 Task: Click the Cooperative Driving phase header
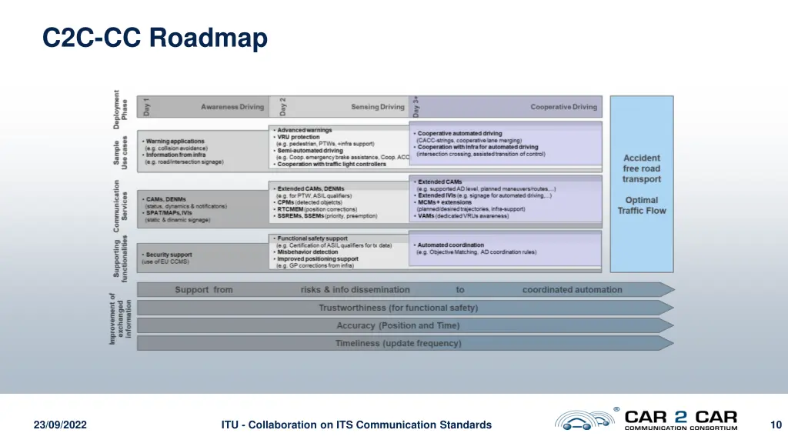tap(563, 107)
